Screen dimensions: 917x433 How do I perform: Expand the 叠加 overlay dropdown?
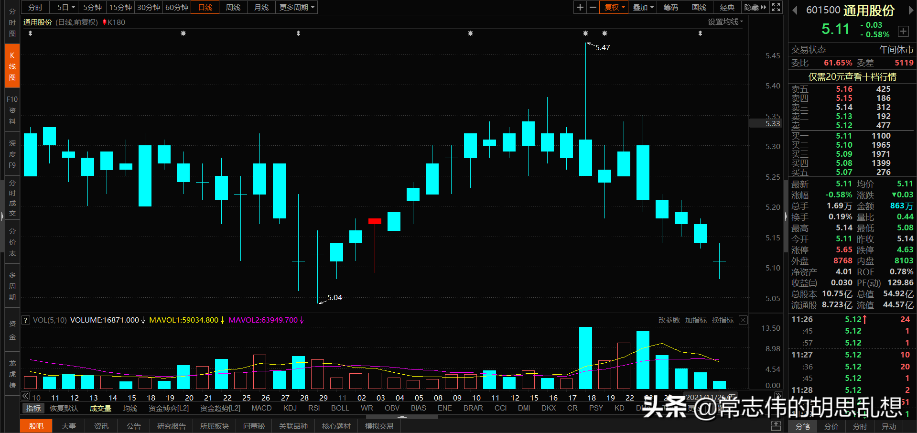642,7
